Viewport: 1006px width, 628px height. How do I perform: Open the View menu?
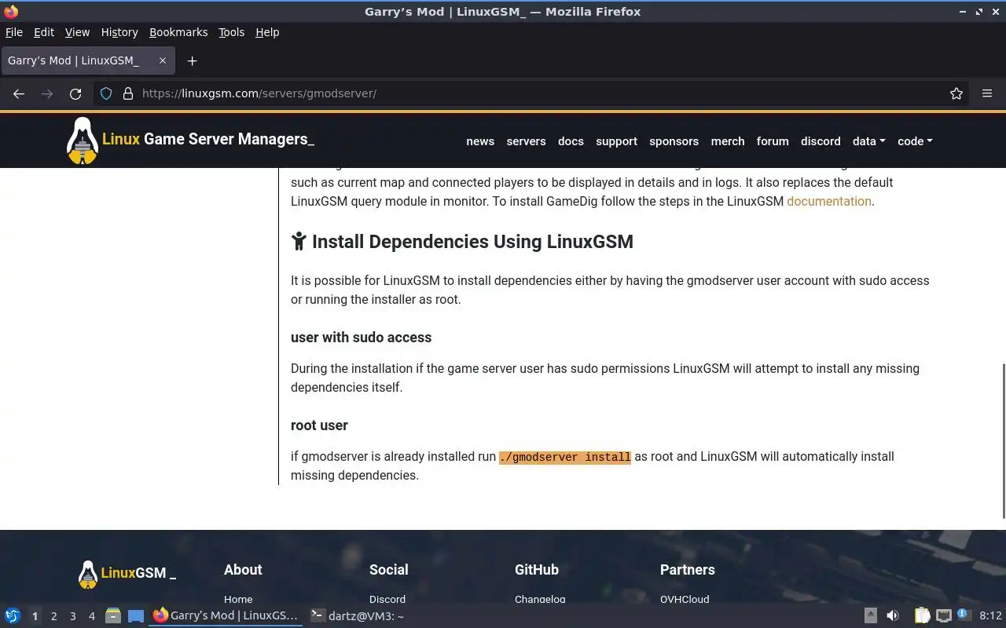point(77,32)
